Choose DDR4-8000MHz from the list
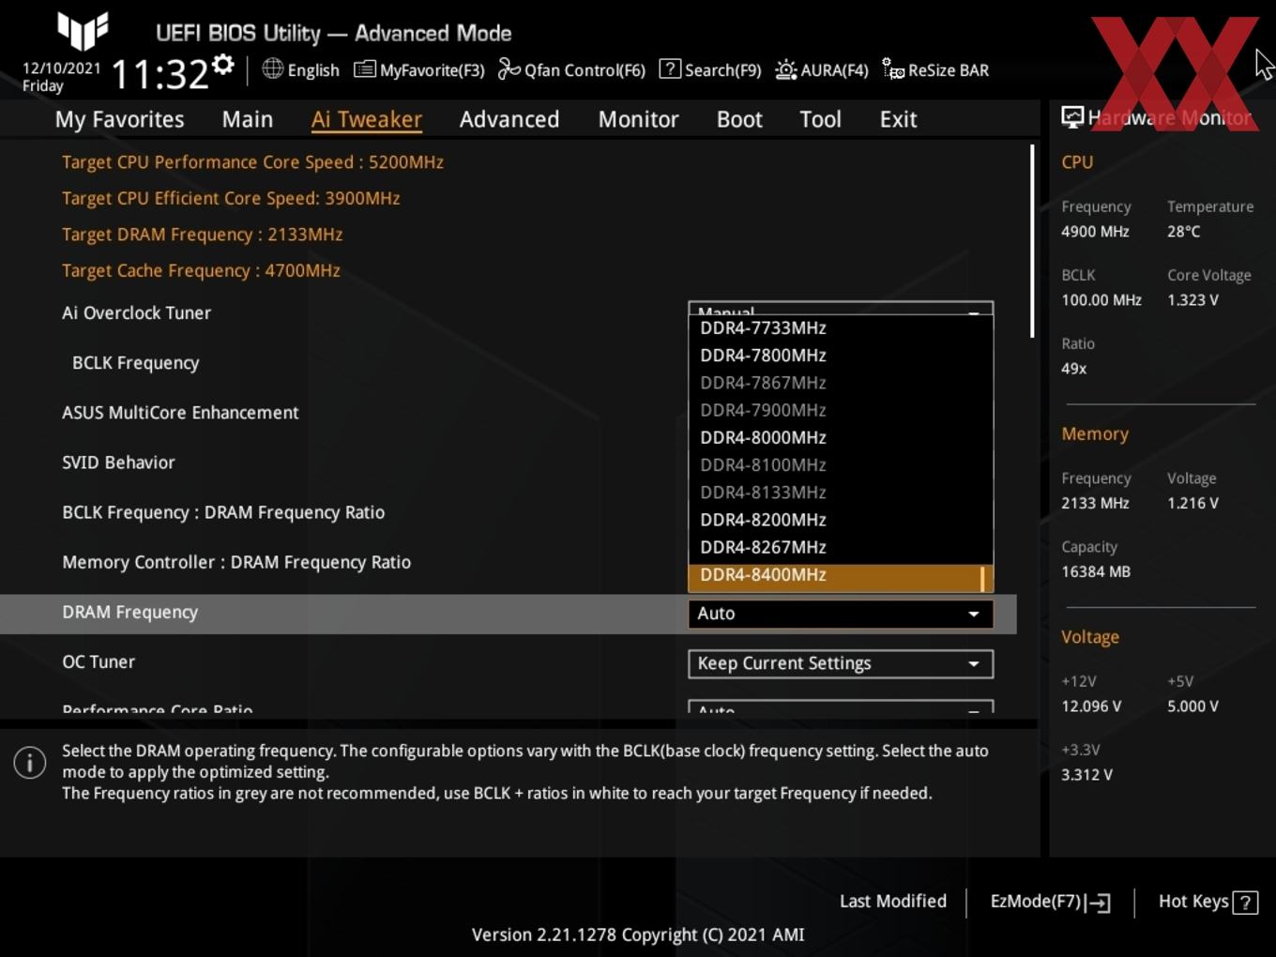Screen dimensions: 1276x957 tap(840, 437)
